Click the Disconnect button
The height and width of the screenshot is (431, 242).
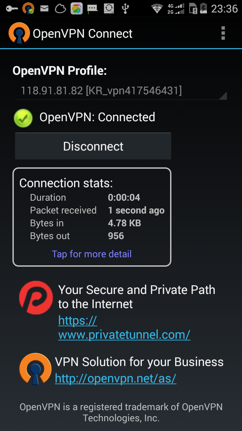click(x=93, y=146)
